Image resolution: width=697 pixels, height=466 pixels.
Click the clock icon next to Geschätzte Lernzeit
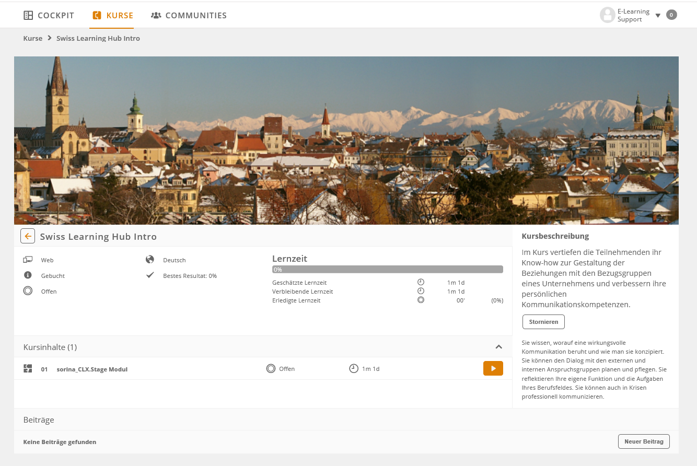(x=421, y=282)
